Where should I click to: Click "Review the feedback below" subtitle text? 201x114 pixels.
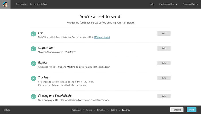pyautogui.click(x=100, y=23)
